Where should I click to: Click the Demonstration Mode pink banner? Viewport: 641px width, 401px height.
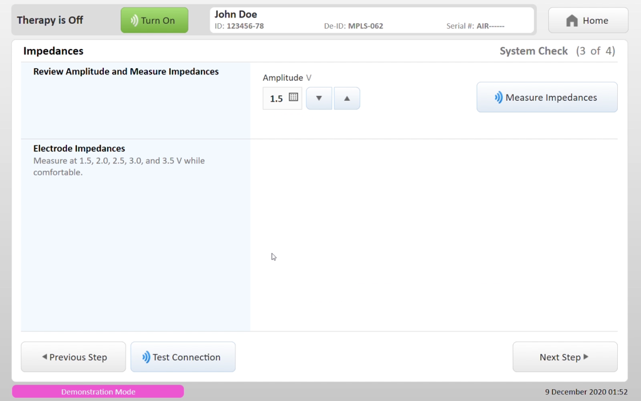pos(98,392)
